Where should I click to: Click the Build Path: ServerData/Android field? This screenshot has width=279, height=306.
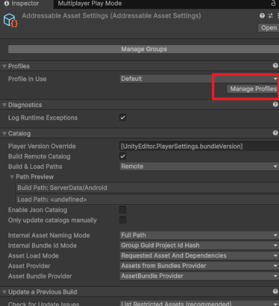point(147,188)
